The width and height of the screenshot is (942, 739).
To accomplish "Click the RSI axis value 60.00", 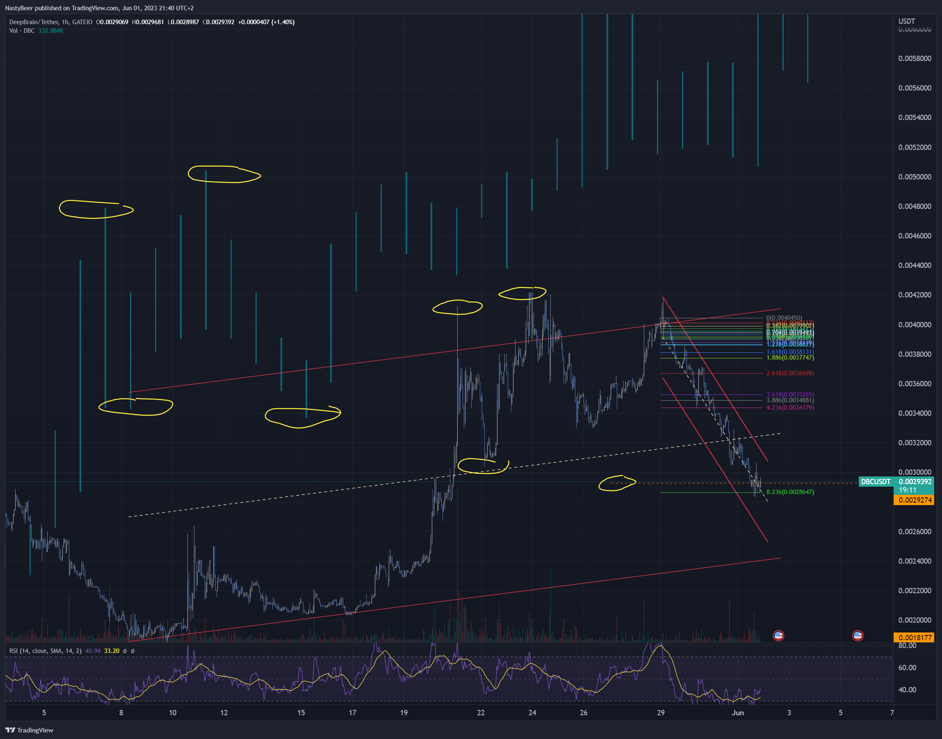I will point(907,668).
